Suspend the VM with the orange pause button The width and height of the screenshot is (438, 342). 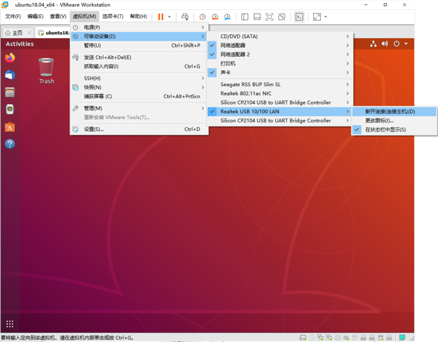[x=161, y=17]
